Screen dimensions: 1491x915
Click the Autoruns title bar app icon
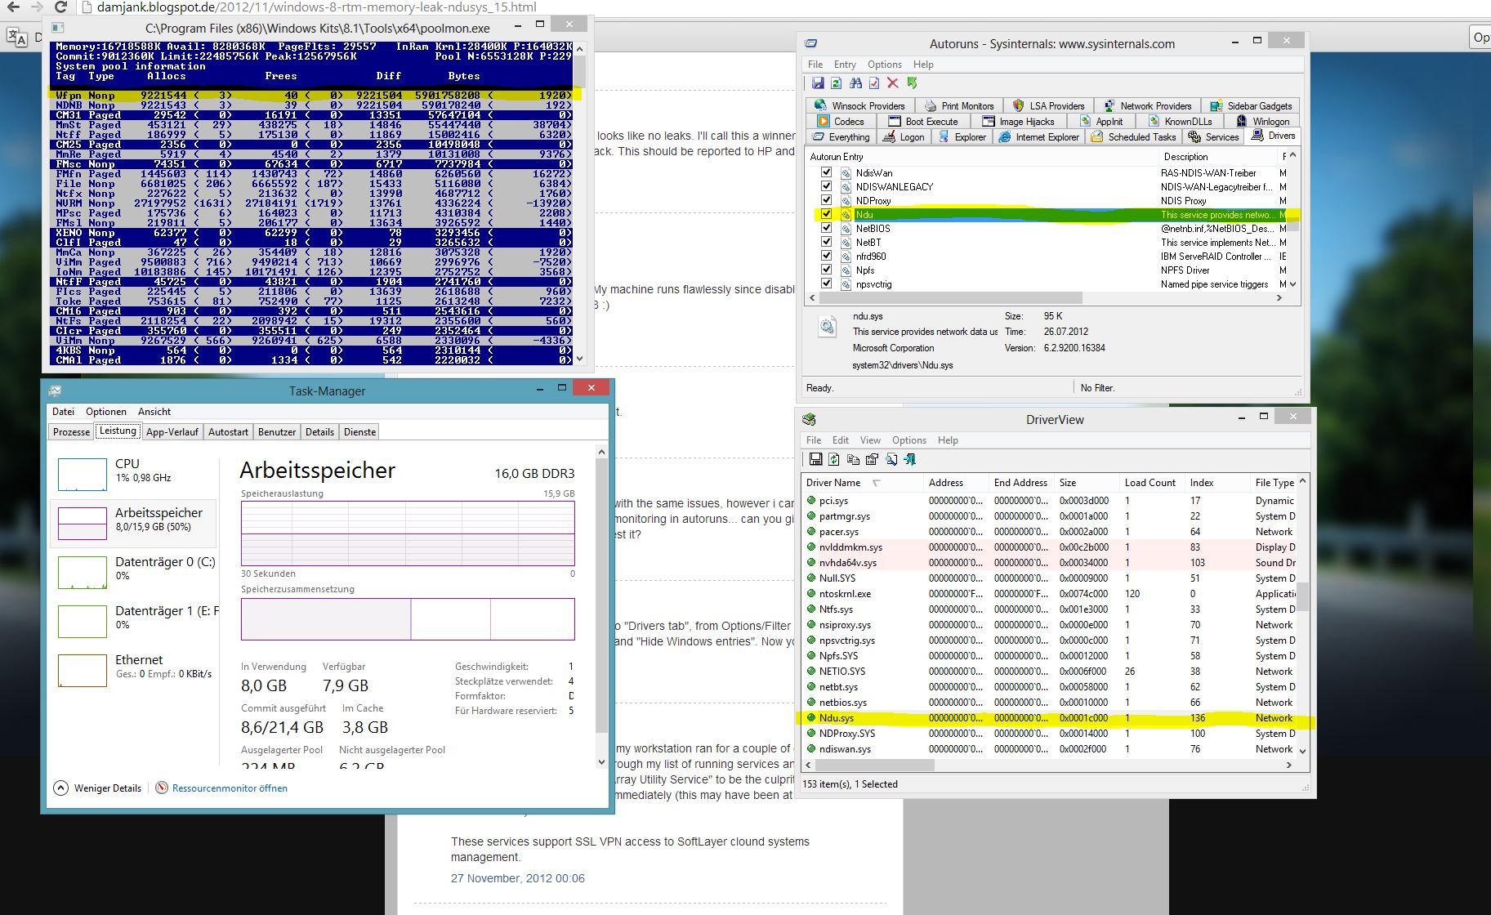(x=810, y=43)
